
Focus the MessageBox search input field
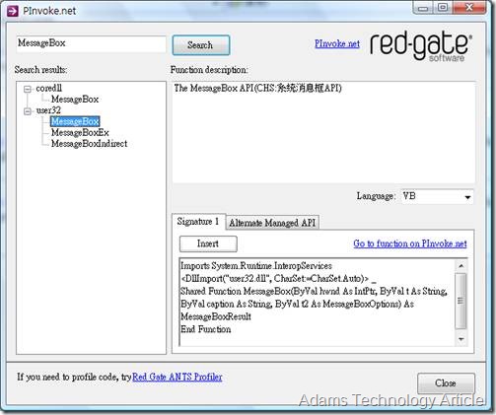click(x=91, y=43)
